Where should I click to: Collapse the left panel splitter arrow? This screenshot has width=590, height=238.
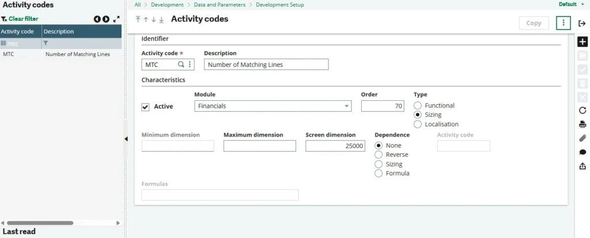coord(126,139)
